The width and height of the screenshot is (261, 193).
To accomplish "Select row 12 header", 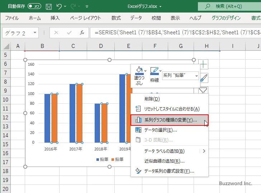I will pyautogui.click(x=5, y=118).
